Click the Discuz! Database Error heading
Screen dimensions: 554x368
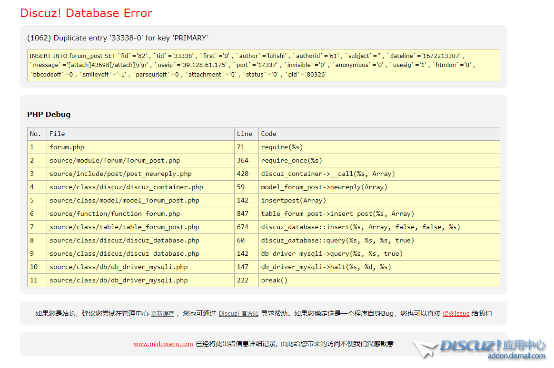pyautogui.click(x=86, y=13)
